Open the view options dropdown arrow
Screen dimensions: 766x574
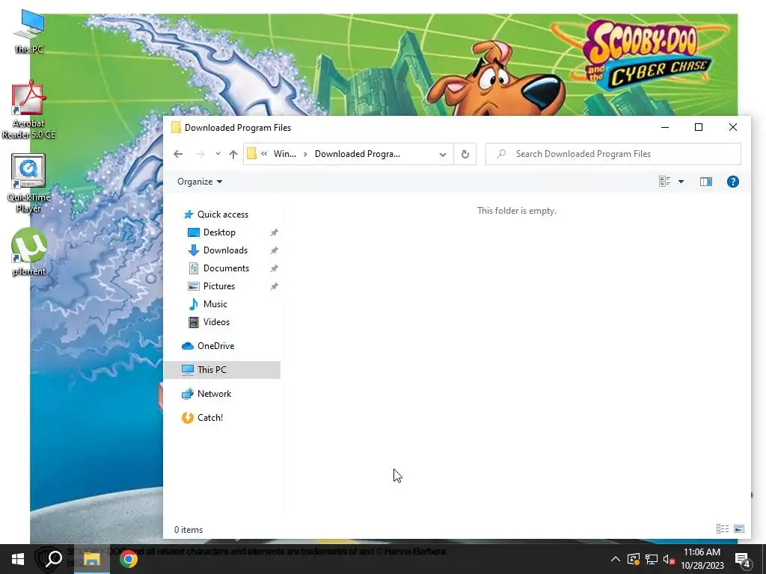point(681,182)
